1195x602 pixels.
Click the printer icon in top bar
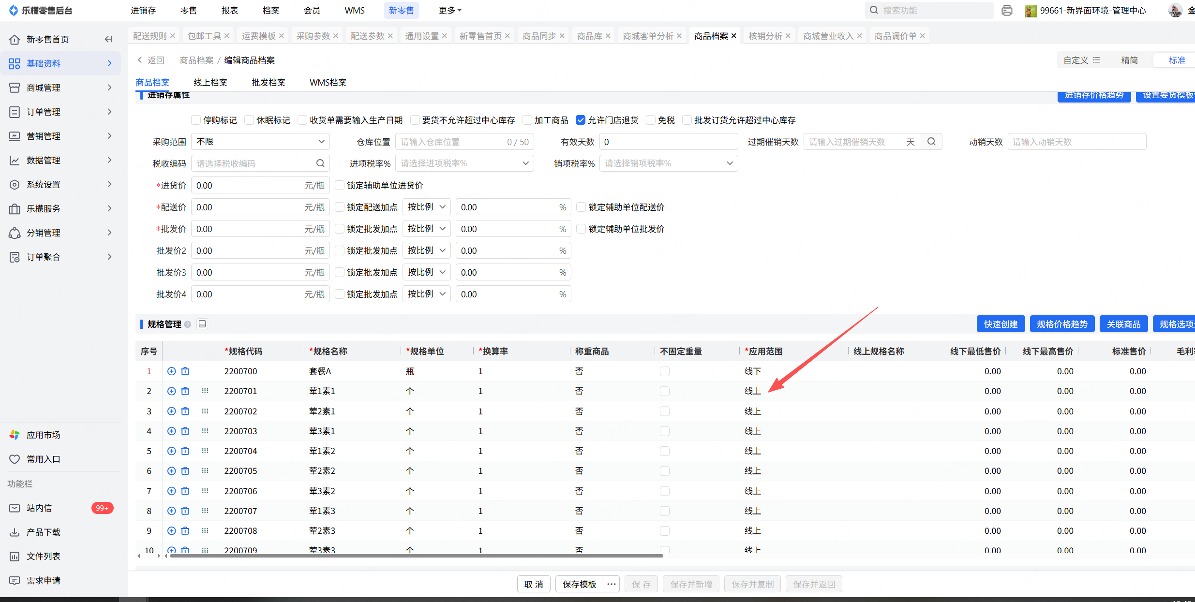pyautogui.click(x=1007, y=11)
